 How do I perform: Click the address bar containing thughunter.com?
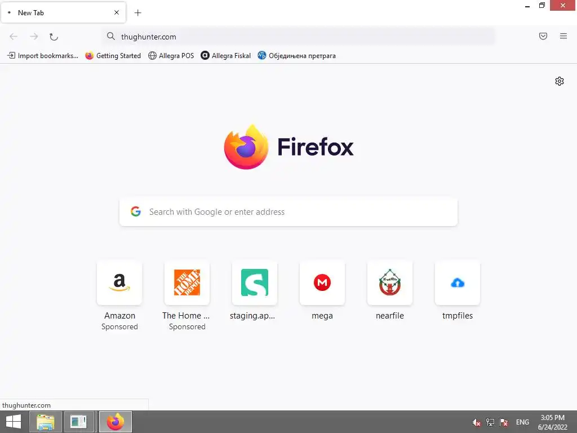299,37
